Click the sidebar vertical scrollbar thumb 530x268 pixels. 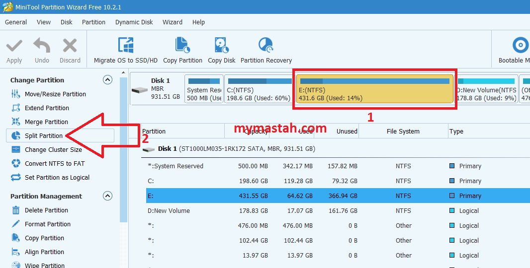pos(123,149)
